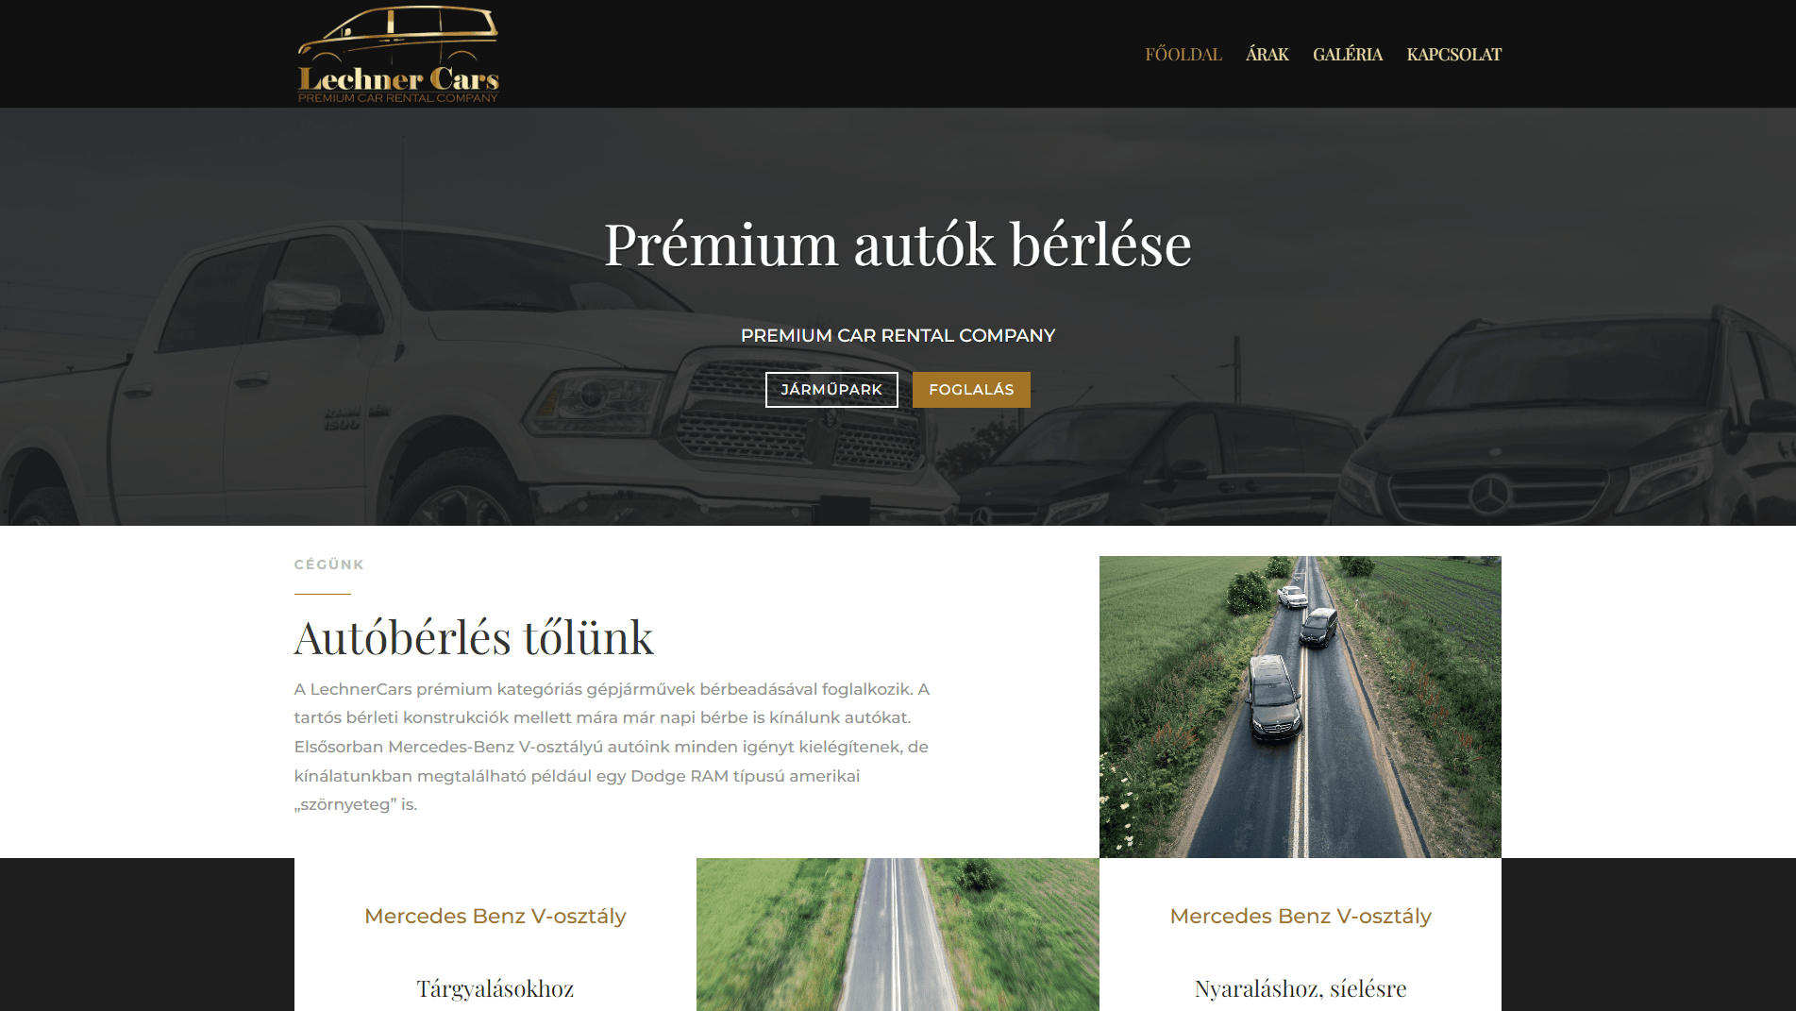
Task: Click the Tárgyalásokhoz card title
Action: 495,988
